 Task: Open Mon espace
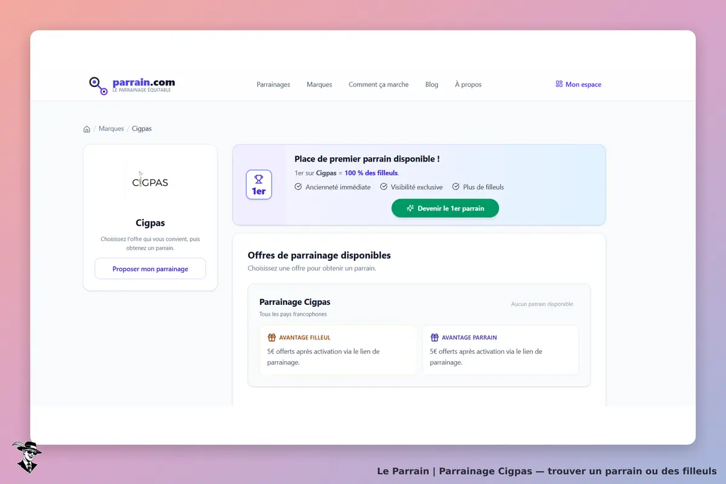coord(578,85)
